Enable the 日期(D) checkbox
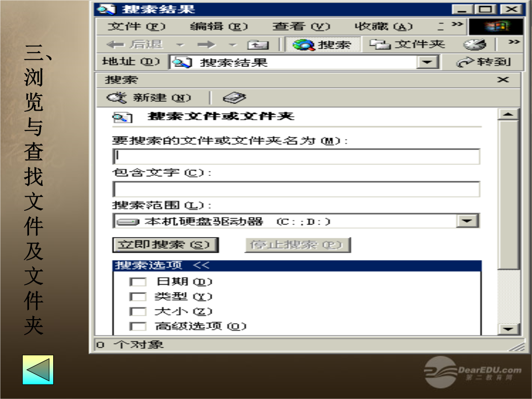 pos(137,282)
